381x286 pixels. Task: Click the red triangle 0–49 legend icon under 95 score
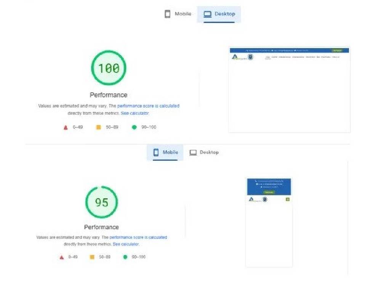[62, 257]
